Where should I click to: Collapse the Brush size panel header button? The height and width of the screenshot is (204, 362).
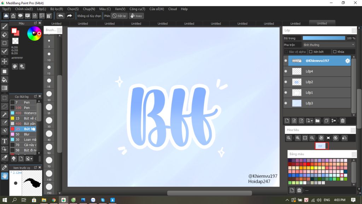(x=59, y=30)
